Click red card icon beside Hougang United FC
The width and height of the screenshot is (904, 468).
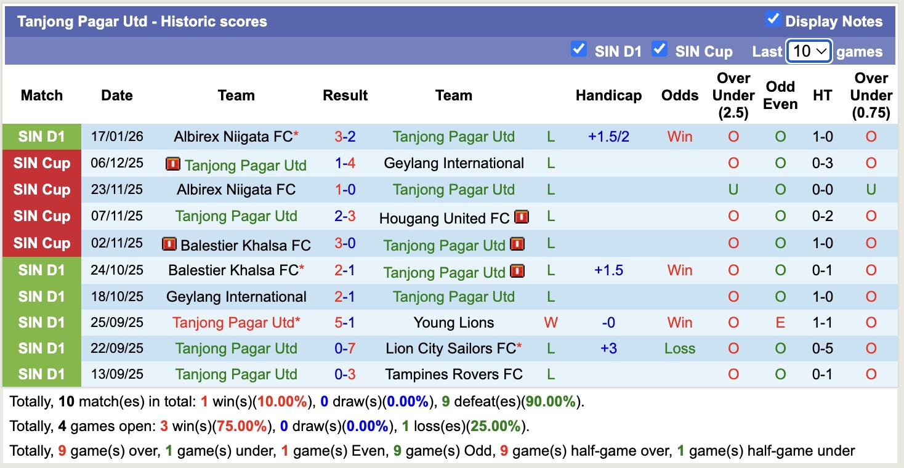pos(522,217)
